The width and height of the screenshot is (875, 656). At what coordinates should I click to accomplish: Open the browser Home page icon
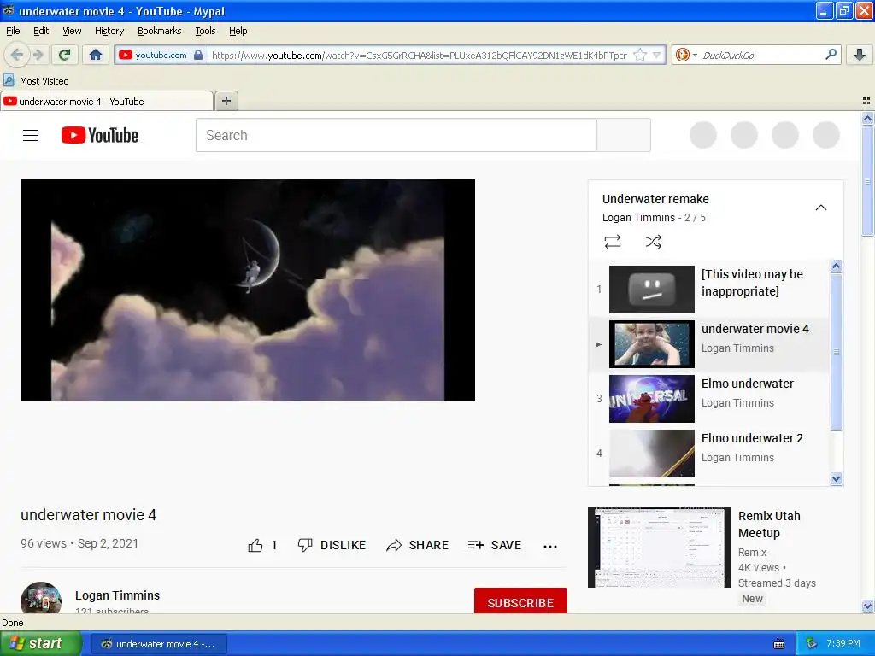96,55
